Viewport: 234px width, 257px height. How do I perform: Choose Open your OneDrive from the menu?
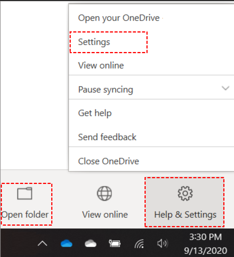click(x=119, y=18)
